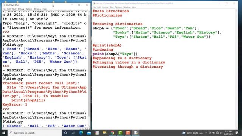The width and height of the screenshot is (242, 136).
Task: Open Windows Start menu
Action: click(x=4, y=133)
